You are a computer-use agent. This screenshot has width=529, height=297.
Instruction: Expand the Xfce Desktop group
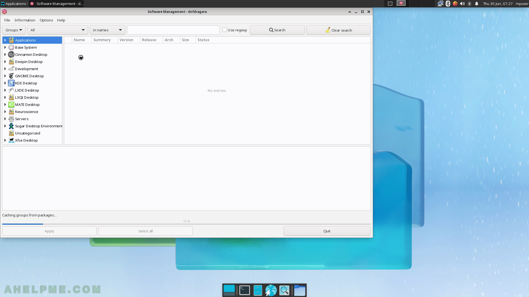pos(5,140)
